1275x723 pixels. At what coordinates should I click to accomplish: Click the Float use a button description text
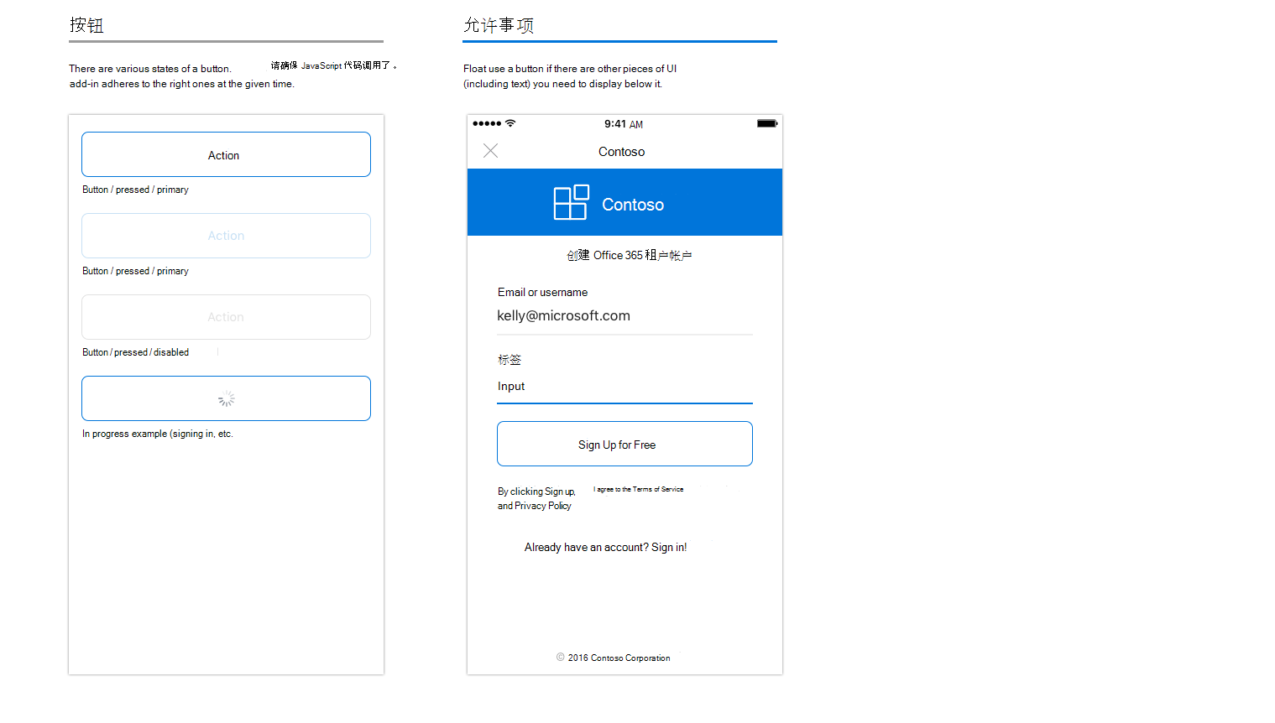tap(570, 76)
